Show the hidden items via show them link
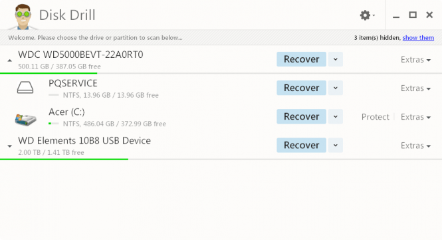The width and height of the screenshot is (442, 240). (x=418, y=38)
